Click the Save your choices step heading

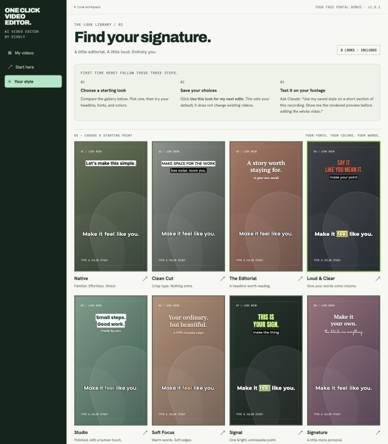coord(198,90)
